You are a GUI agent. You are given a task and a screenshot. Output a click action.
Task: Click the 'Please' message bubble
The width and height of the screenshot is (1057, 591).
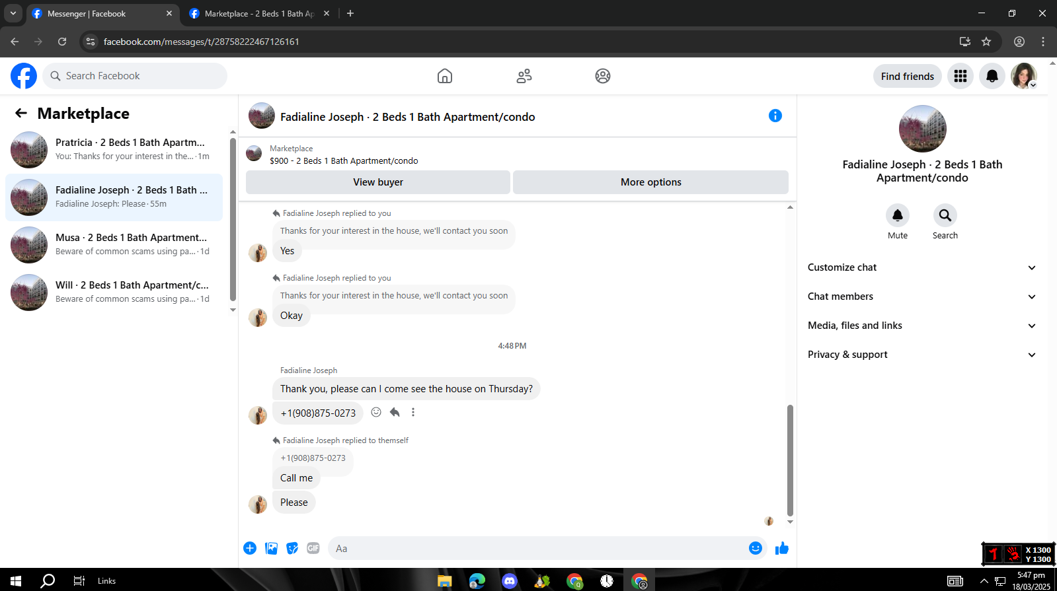[294, 503]
